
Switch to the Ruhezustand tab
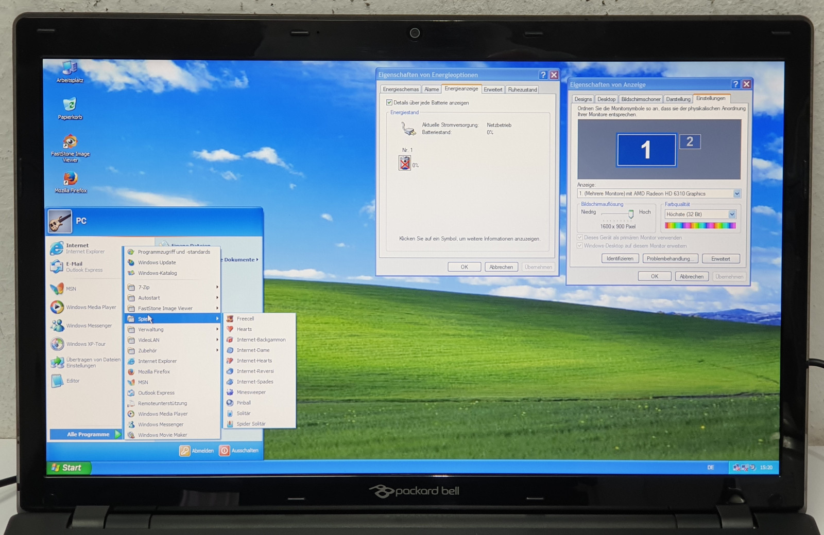522,90
